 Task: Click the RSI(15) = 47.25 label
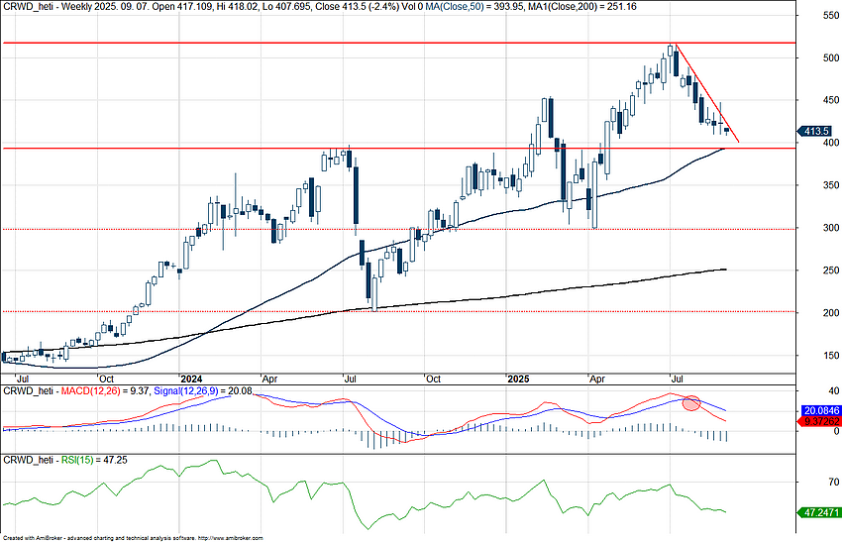pos(94,460)
